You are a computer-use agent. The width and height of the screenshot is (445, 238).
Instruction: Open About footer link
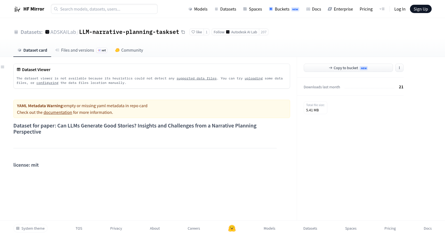pyautogui.click(x=155, y=228)
